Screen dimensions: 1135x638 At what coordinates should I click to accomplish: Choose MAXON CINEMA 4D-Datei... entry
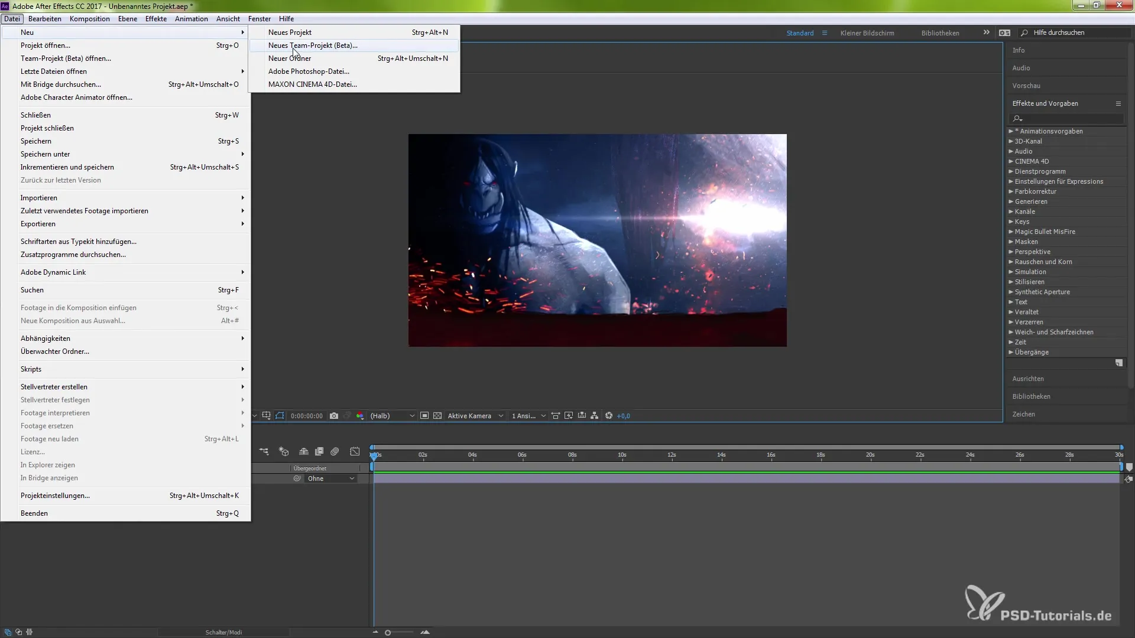pyautogui.click(x=354, y=84)
